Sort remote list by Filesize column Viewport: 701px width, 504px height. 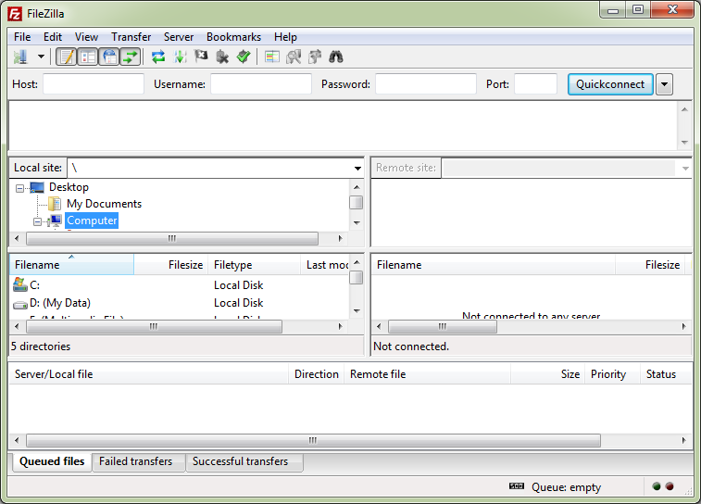[x=650, y=265]
